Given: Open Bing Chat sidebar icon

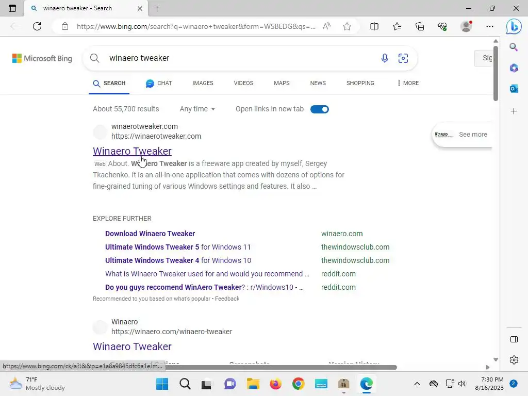Looking at the screenshot, I should click(x=514, y=26).
